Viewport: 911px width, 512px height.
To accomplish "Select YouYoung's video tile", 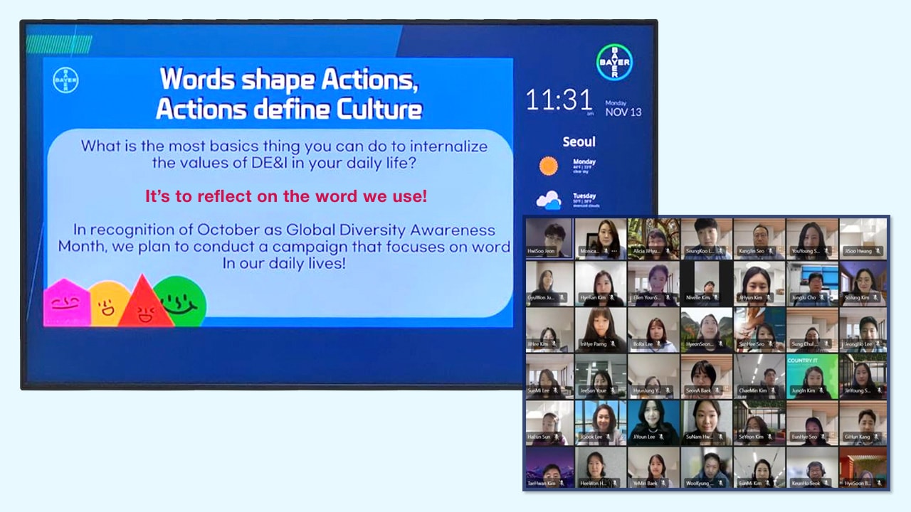I will [x=812, y=239].
